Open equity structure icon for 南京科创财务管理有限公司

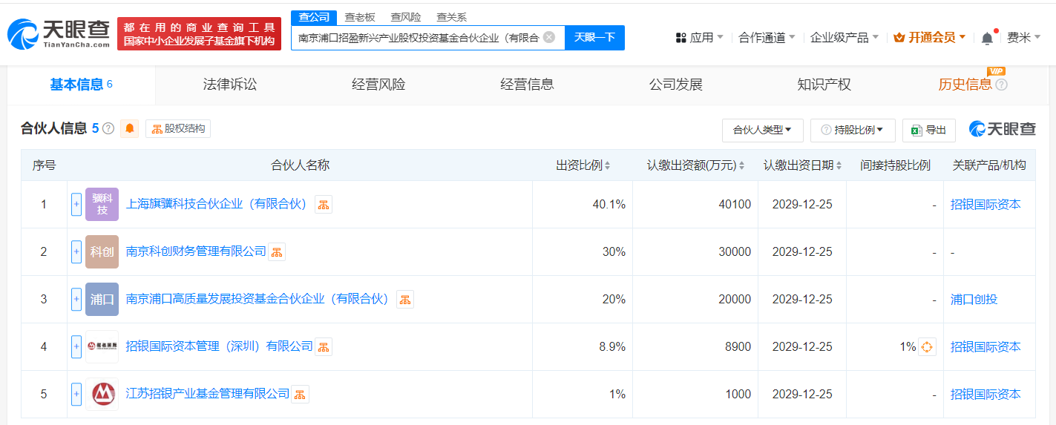pyautogui.click(x=276, y=252)
